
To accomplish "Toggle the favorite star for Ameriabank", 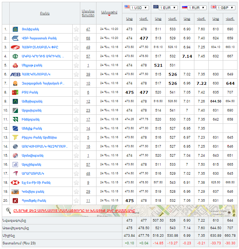I will coord(76,101).
